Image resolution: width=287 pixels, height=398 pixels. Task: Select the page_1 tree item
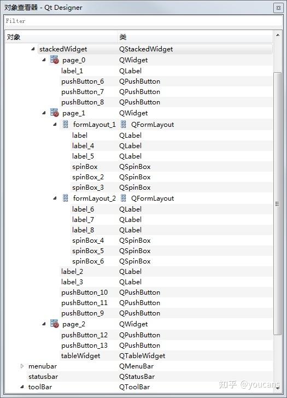74,113
